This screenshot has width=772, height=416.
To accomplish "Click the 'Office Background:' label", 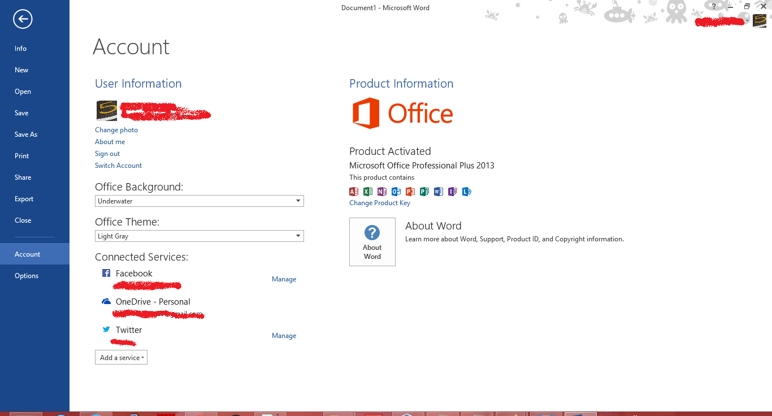I will tap(139, 187).
